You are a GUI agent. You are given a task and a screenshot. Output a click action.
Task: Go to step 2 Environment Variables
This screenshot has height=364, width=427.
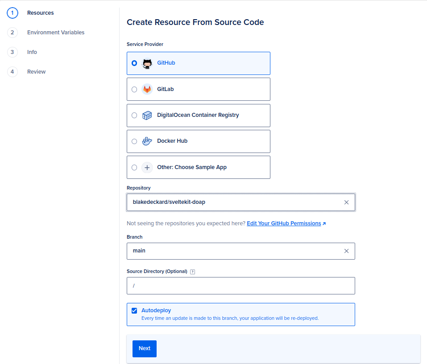coord(56,33)
